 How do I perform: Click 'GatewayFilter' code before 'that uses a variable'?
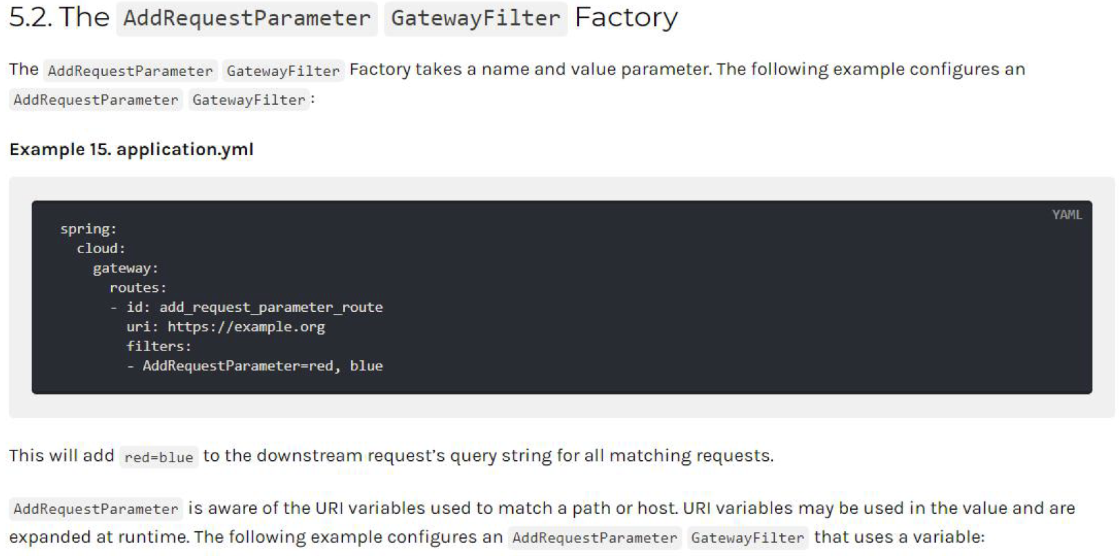(747, 538)
